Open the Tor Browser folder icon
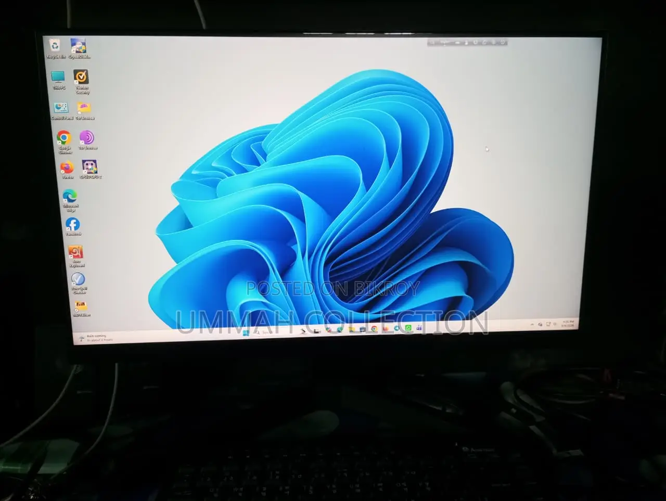Viewport: 666px width, 501px height. pos(84,111)
